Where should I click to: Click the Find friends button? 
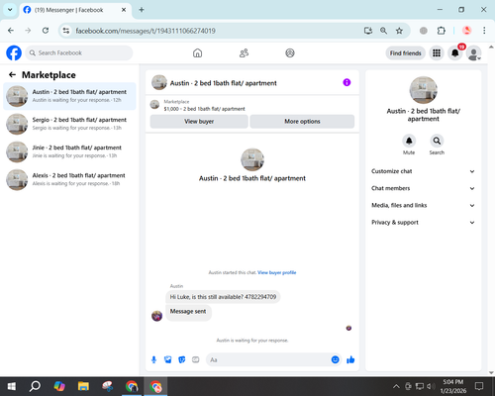click(x=405, y=53)
